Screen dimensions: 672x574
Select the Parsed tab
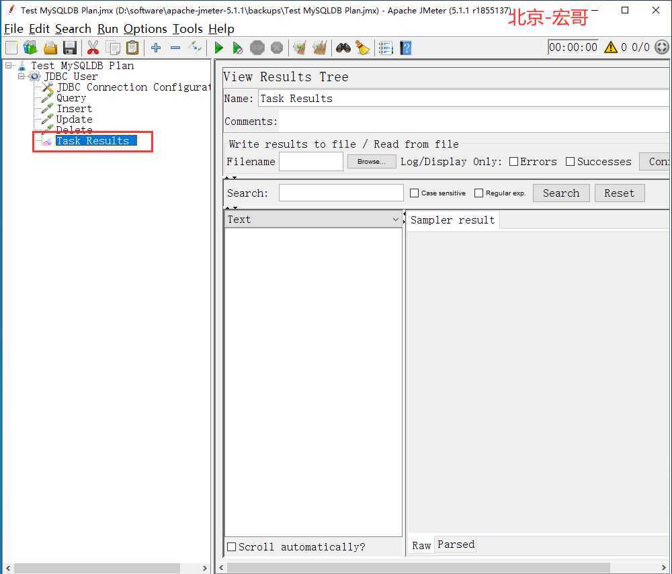pos(456,544)
